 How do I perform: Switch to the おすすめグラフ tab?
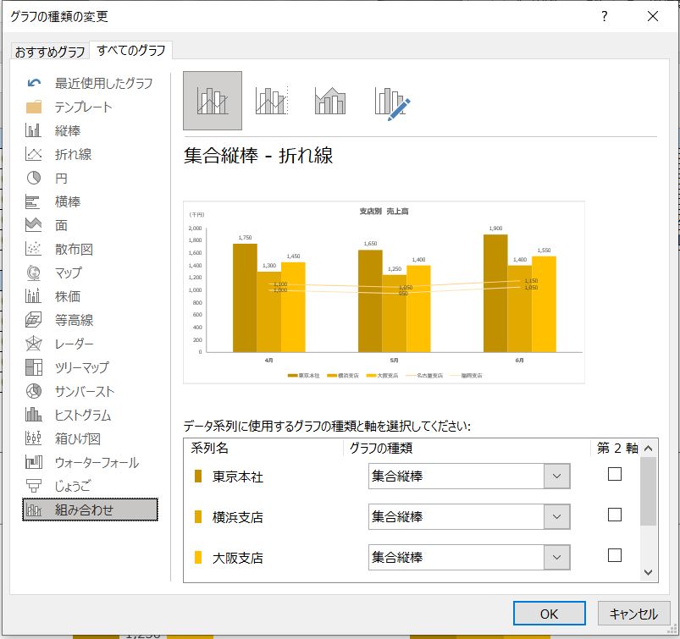[50, 52]
